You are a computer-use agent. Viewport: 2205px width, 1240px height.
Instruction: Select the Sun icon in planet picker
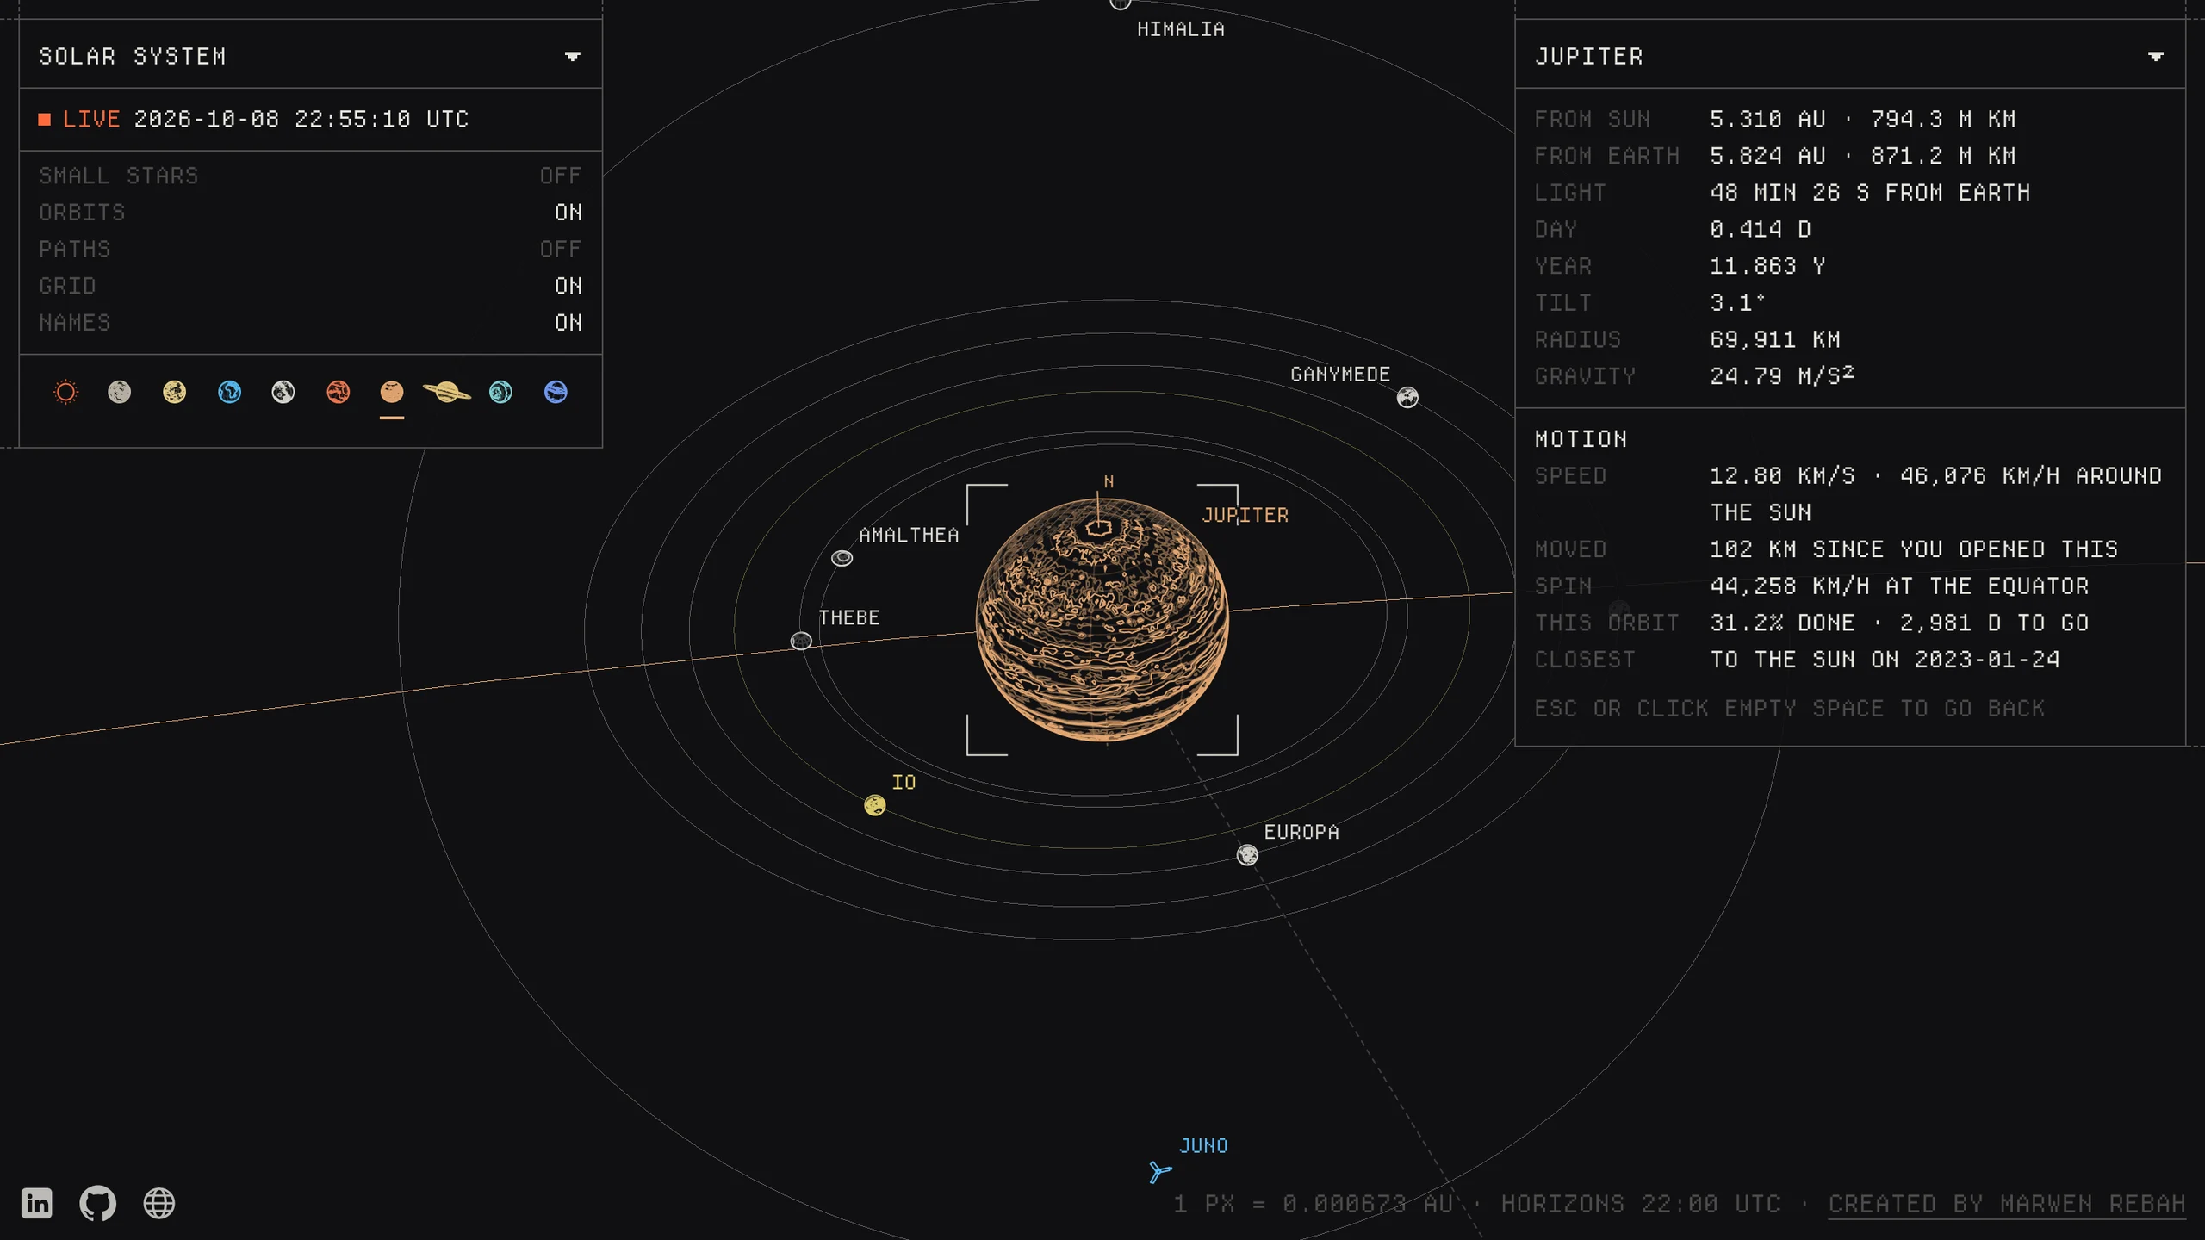[x=65, y=393]
